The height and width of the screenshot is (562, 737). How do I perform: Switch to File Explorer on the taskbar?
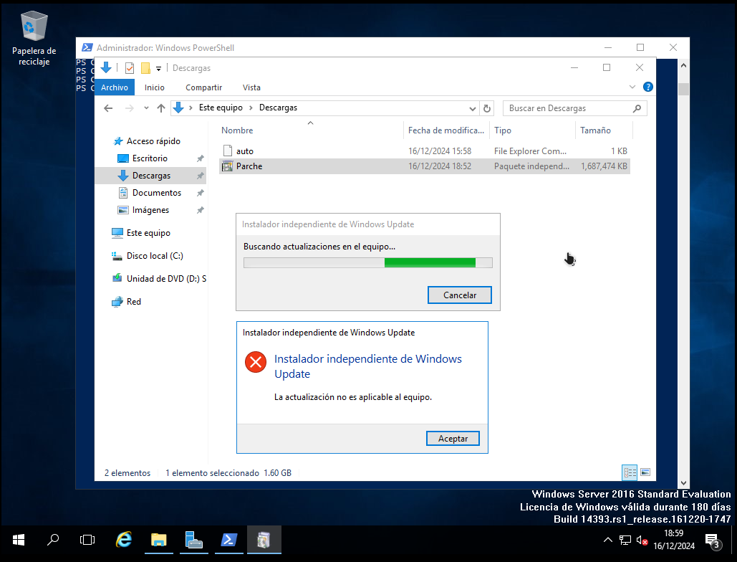(159, 540)
